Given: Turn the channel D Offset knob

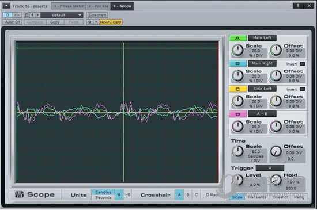Looking at the screenshot, I should (x=276, y=126).
